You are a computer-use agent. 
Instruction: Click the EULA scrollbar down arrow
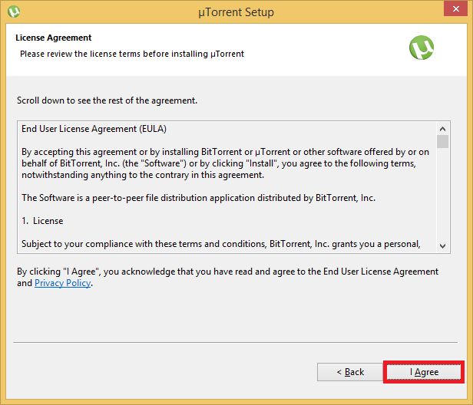[x=443, y=245]
